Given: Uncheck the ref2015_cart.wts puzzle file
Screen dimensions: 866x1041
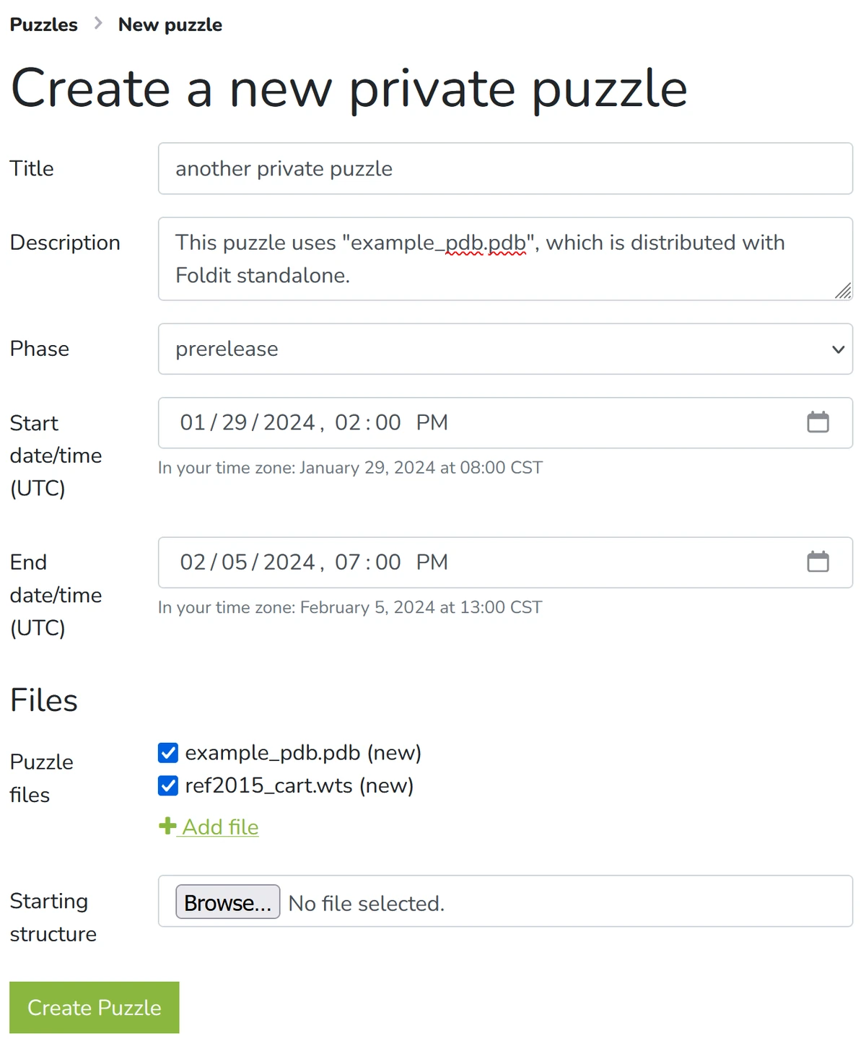Looking at the screenshot, I should (167, 785).
